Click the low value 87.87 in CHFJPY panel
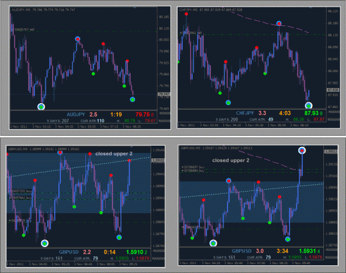This screenshot has width=346, height=273. (319, 120)
